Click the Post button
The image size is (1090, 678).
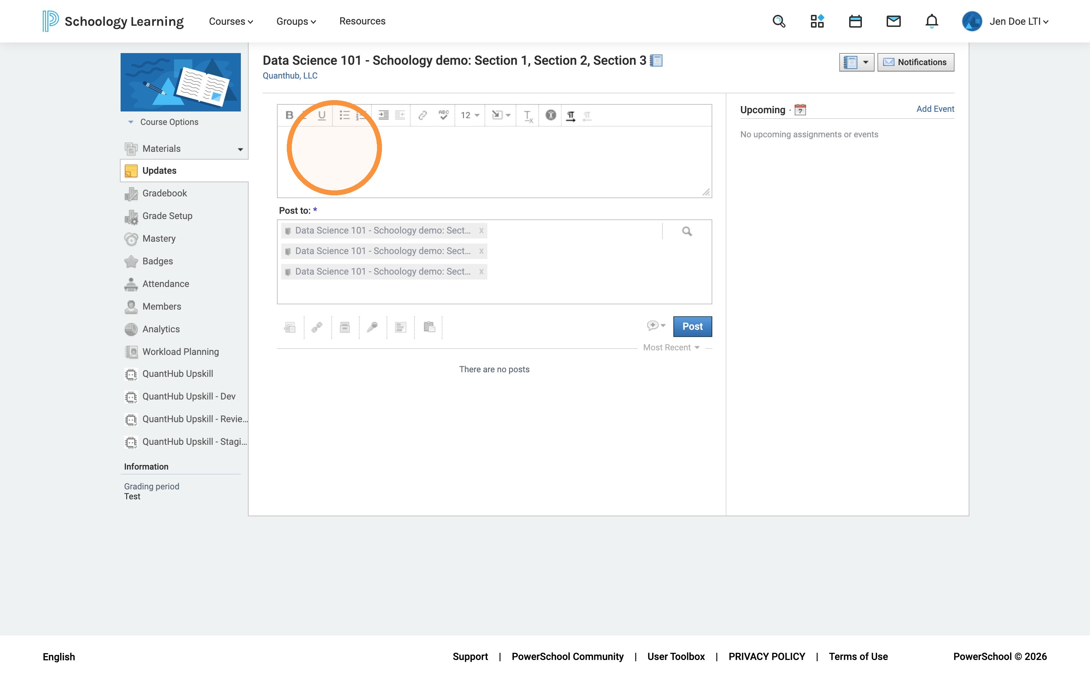point(692,327)
